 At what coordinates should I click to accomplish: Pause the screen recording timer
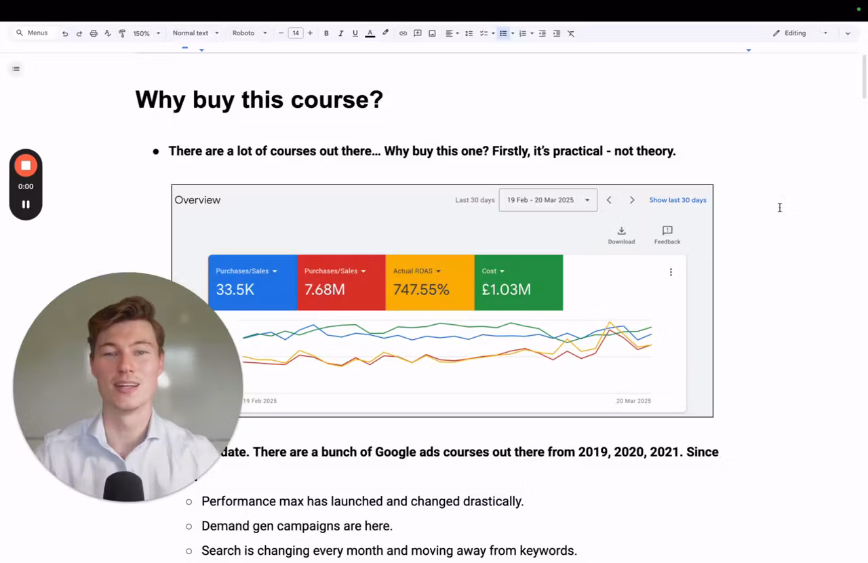click(x=26, y=204)
